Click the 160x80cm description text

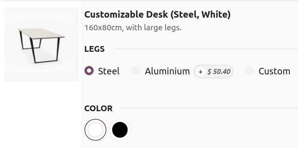tap(133, 28)
